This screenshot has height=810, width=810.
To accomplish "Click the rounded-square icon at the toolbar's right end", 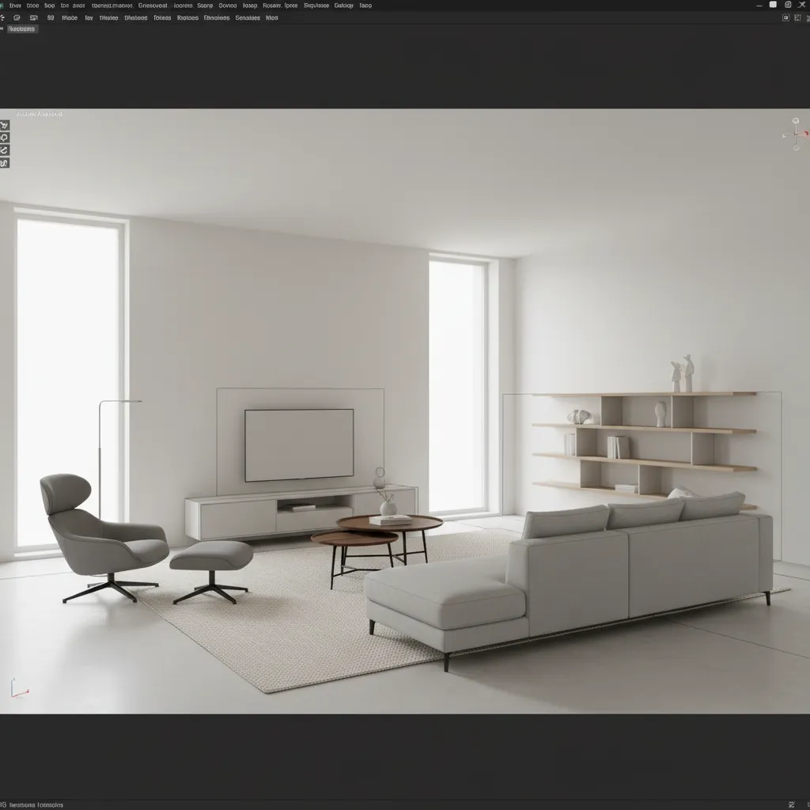I will coord(785,17).
